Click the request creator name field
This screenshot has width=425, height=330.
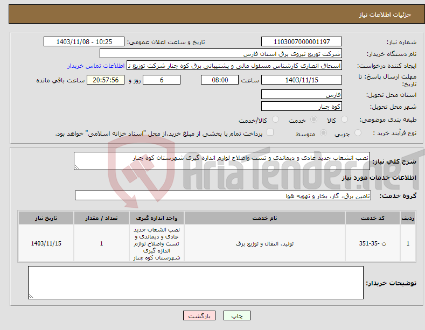pyautogui.click(x=234, y=66)
